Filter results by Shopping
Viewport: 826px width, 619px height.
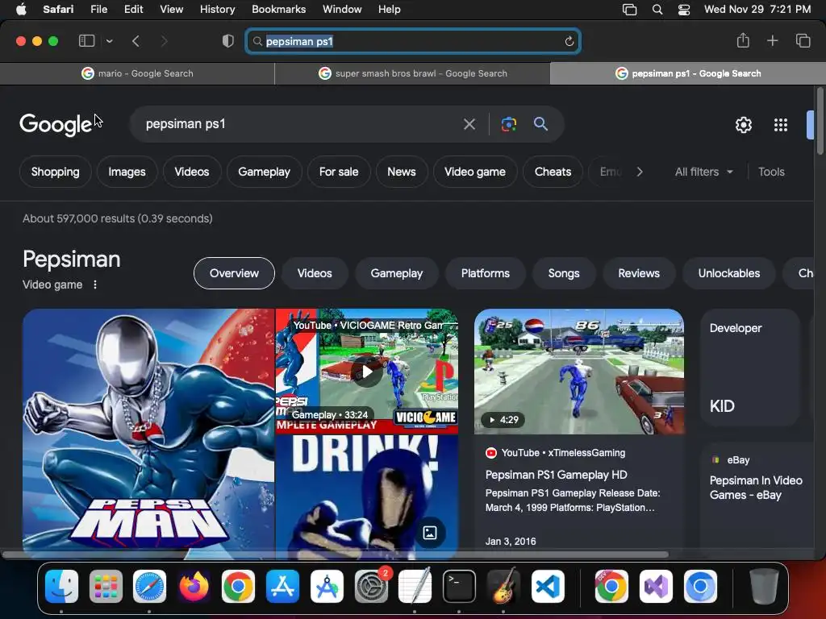pos(56,172)
